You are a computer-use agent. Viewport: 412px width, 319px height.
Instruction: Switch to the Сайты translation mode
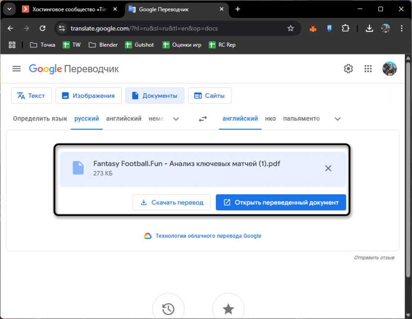point(209,96)
